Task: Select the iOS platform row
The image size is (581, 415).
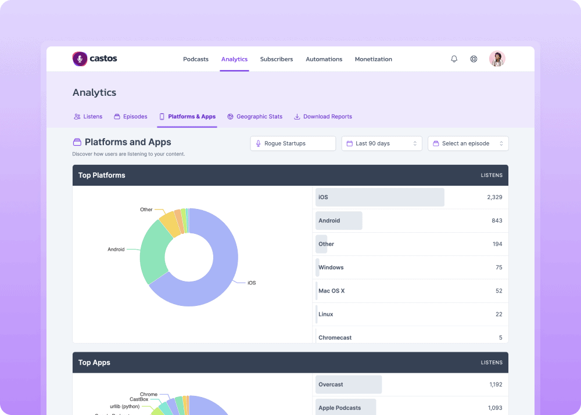Action: (411, 197)
